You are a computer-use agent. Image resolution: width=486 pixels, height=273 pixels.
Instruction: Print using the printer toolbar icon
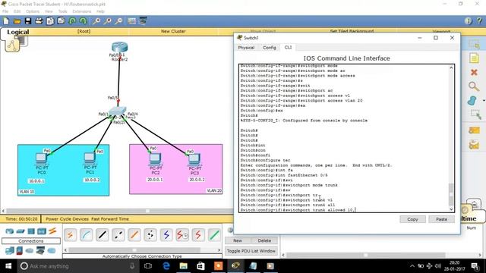(x=39, y=21)
